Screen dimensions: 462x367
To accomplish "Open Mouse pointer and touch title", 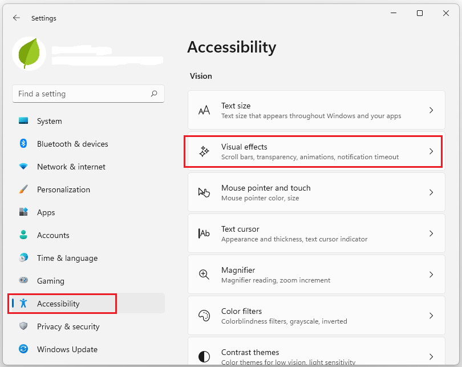I will [266, 188].
